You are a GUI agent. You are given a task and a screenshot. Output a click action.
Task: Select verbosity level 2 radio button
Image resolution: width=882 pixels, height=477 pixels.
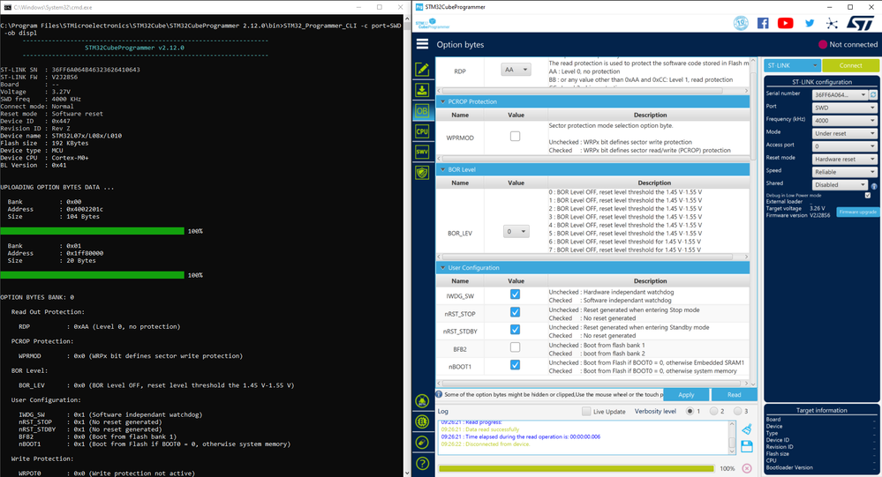coord(714,411)
